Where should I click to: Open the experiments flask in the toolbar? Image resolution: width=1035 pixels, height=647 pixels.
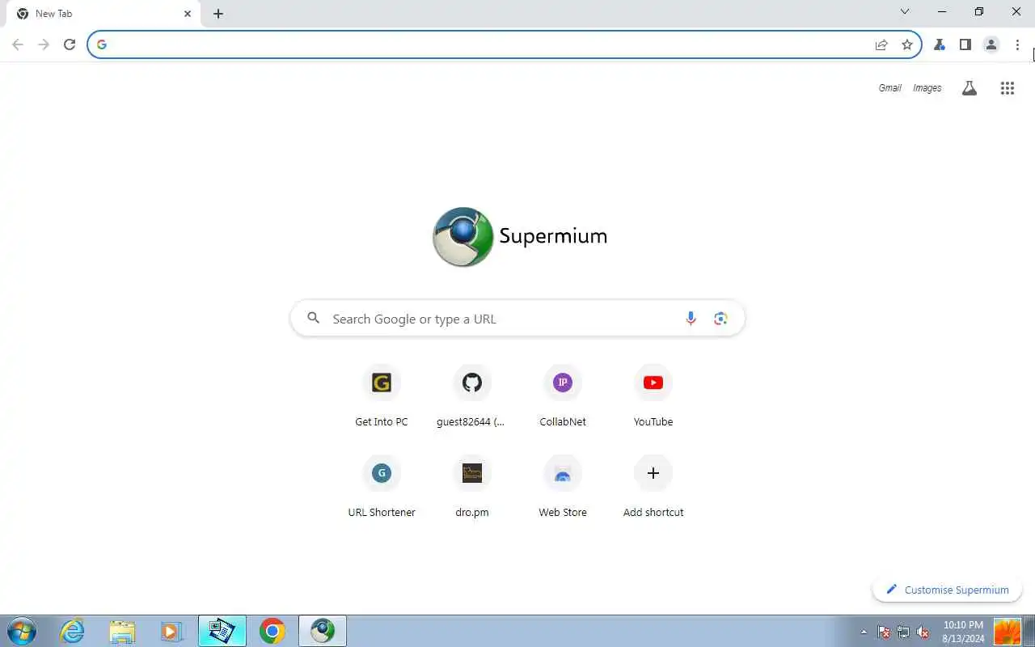tap(940, 44)
